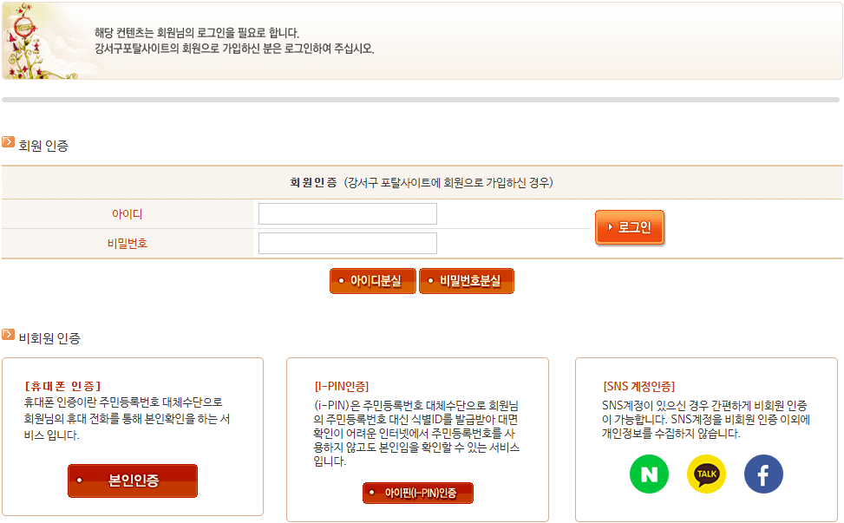Image resolution: width=844 pixels, height=523 pixels.
Task: Focus the 비밀번호 input field
Action: pyautogui.click(x=348, y=243)
